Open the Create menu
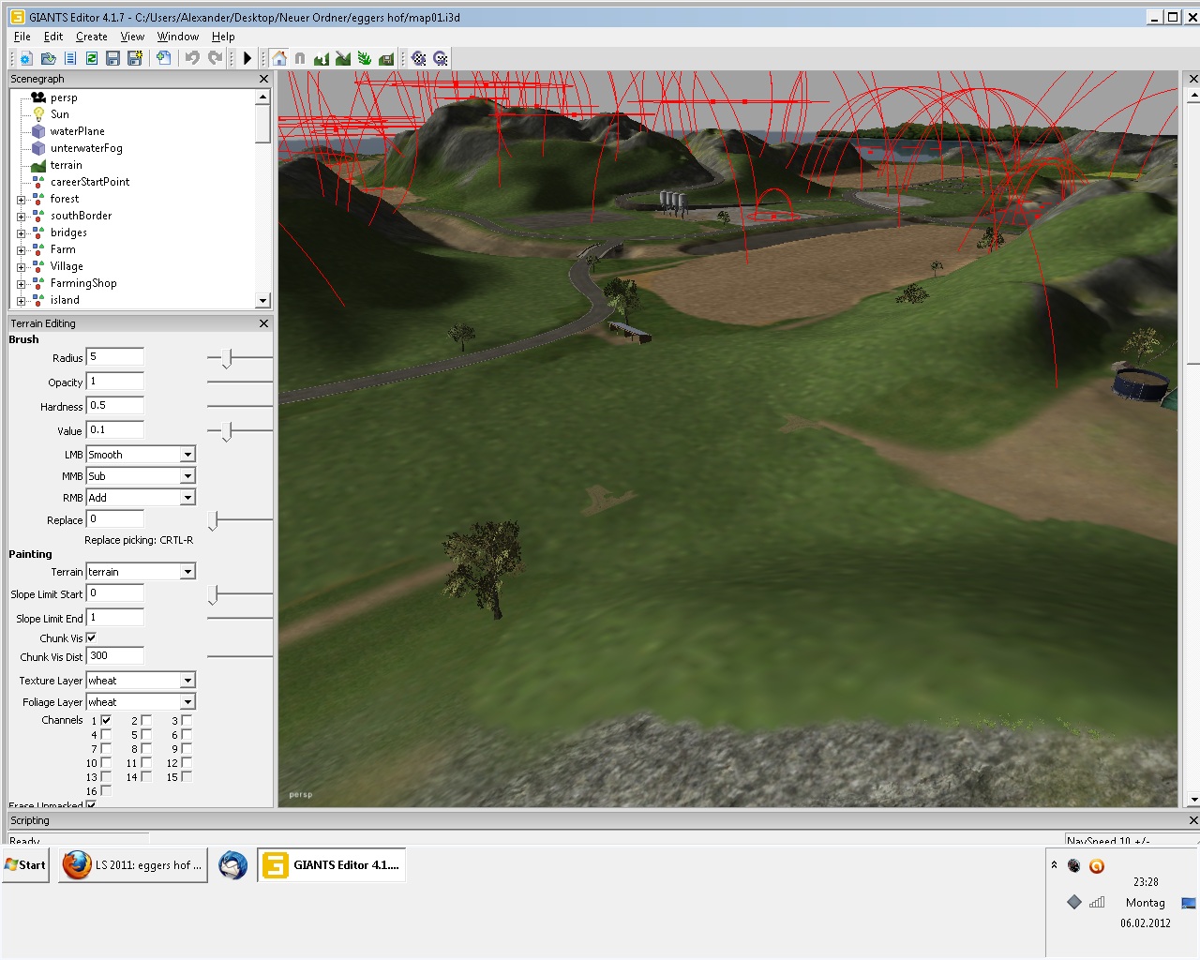 point(92,37)
